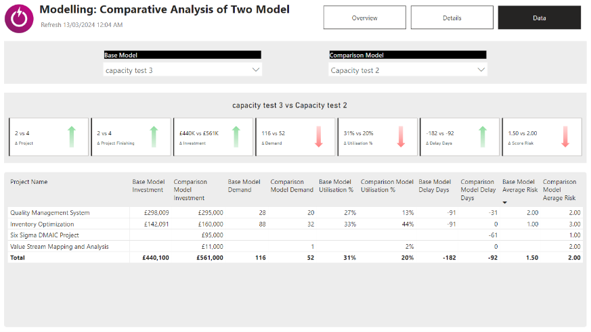This screenshot has height=332, width=591.
Task: Sort by Comparison Model Delay Days header
Action: [478, 190]
